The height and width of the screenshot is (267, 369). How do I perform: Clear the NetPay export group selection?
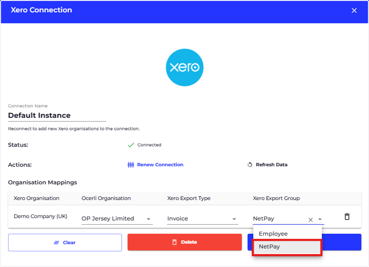pyautogui.click(x=311, y=219)
